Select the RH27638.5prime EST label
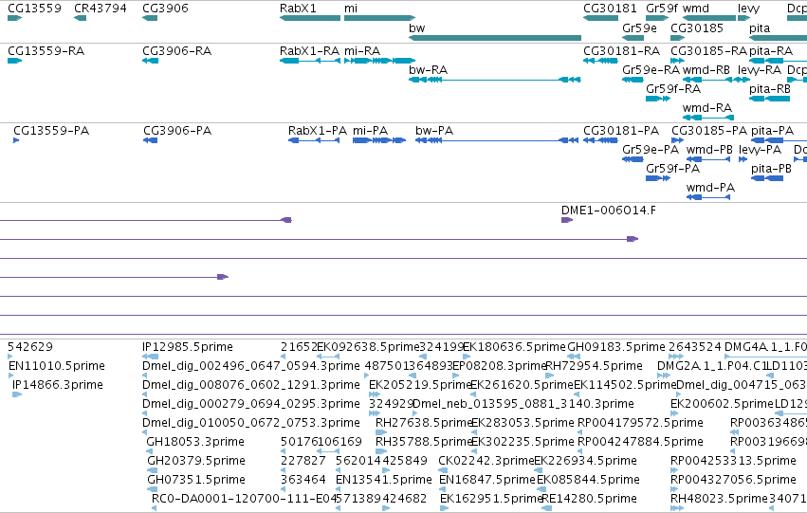The image size is (807, 513). tap(424, 423)
